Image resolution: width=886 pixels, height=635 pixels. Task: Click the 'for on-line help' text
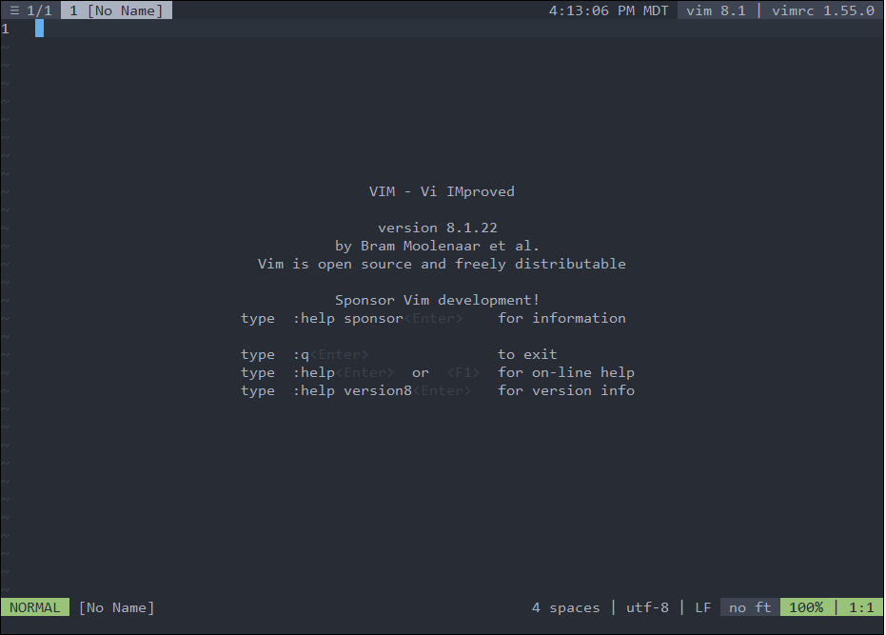[565, 372]
